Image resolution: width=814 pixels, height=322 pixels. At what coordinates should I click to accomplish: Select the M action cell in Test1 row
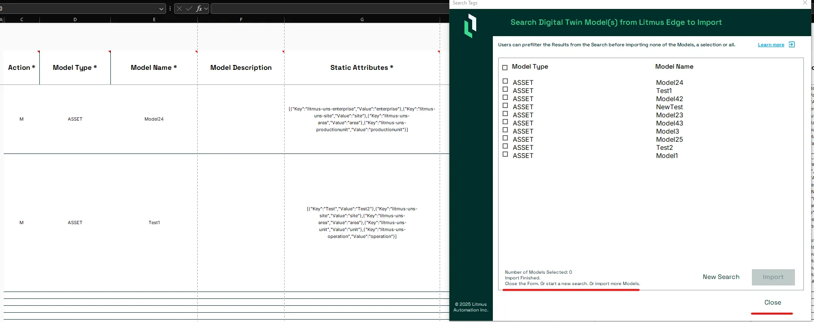[x=22, y=223]
